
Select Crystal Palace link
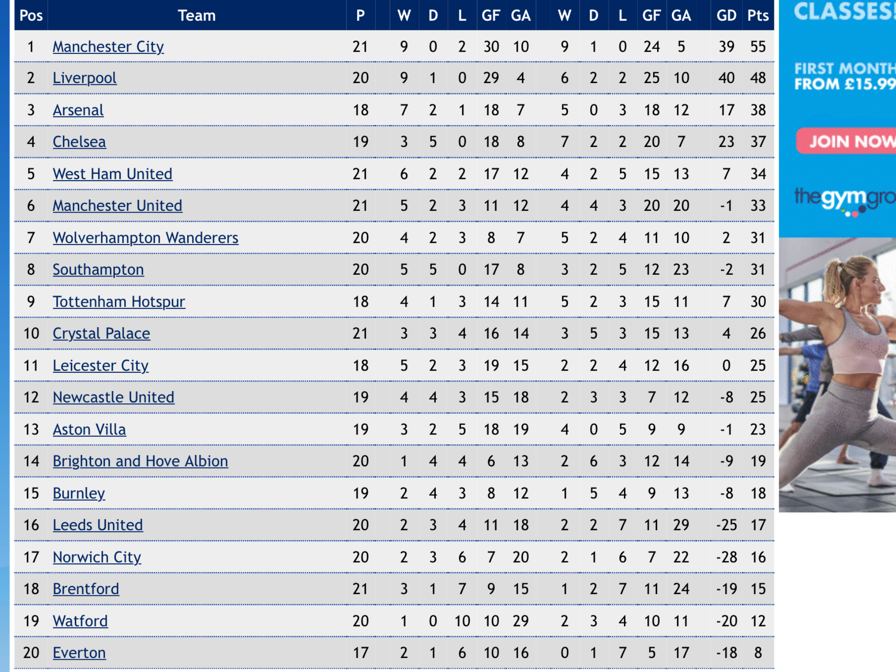click(101, 333)
